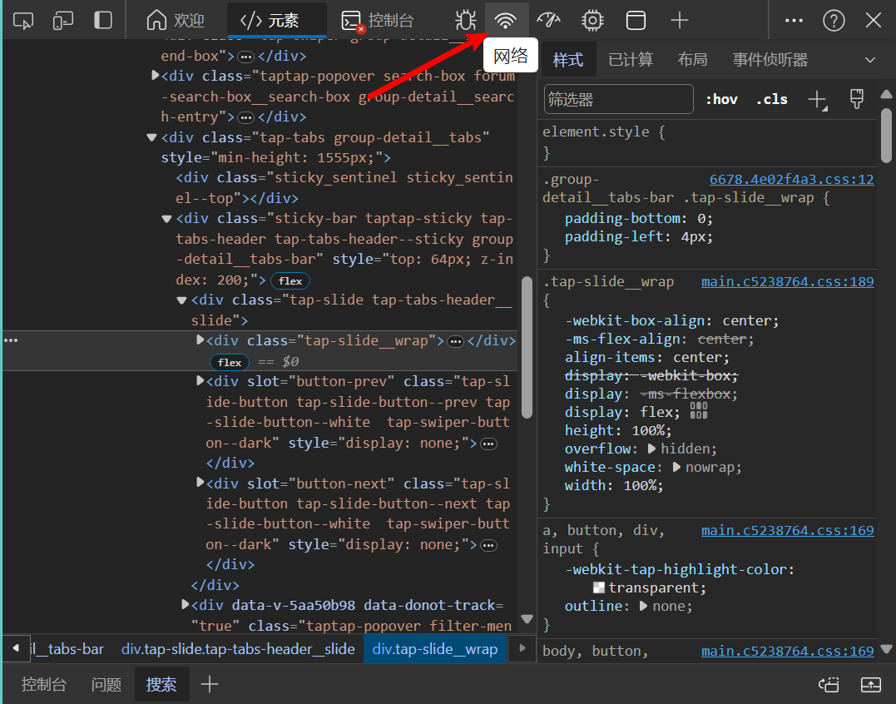Open the Network (wifi) tool icon
This screenshot has width=896, height=704.
click(x=506, y=21)
